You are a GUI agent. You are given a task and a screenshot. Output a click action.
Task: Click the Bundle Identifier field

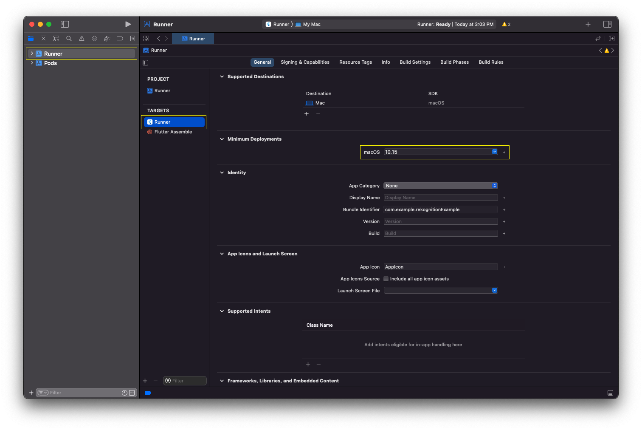[441, 209]
